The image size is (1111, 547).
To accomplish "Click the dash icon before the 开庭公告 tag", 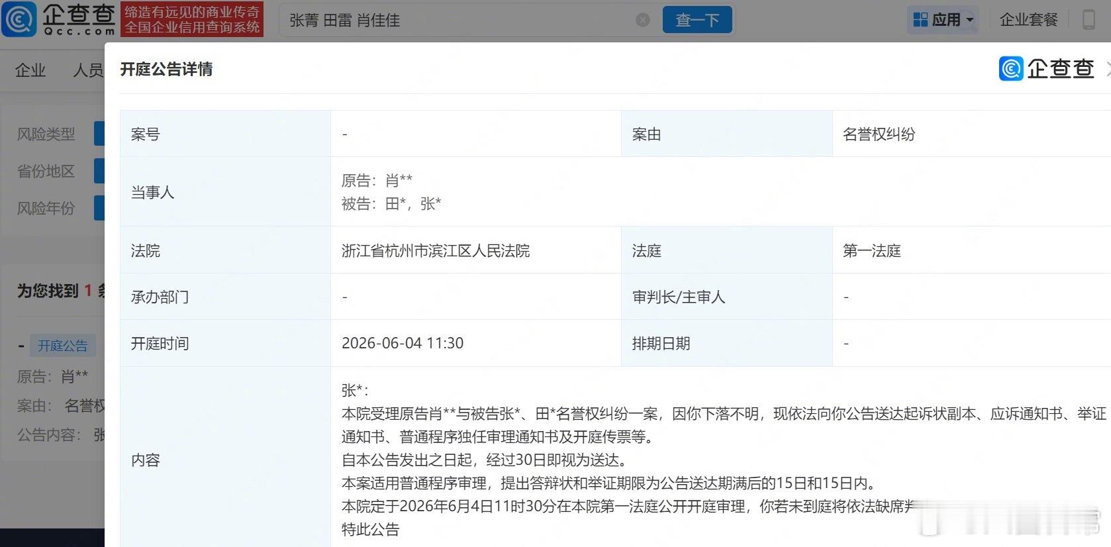I will 21,346.
